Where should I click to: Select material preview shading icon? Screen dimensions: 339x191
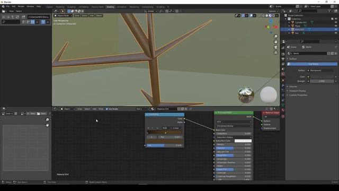tap(270, 15)
